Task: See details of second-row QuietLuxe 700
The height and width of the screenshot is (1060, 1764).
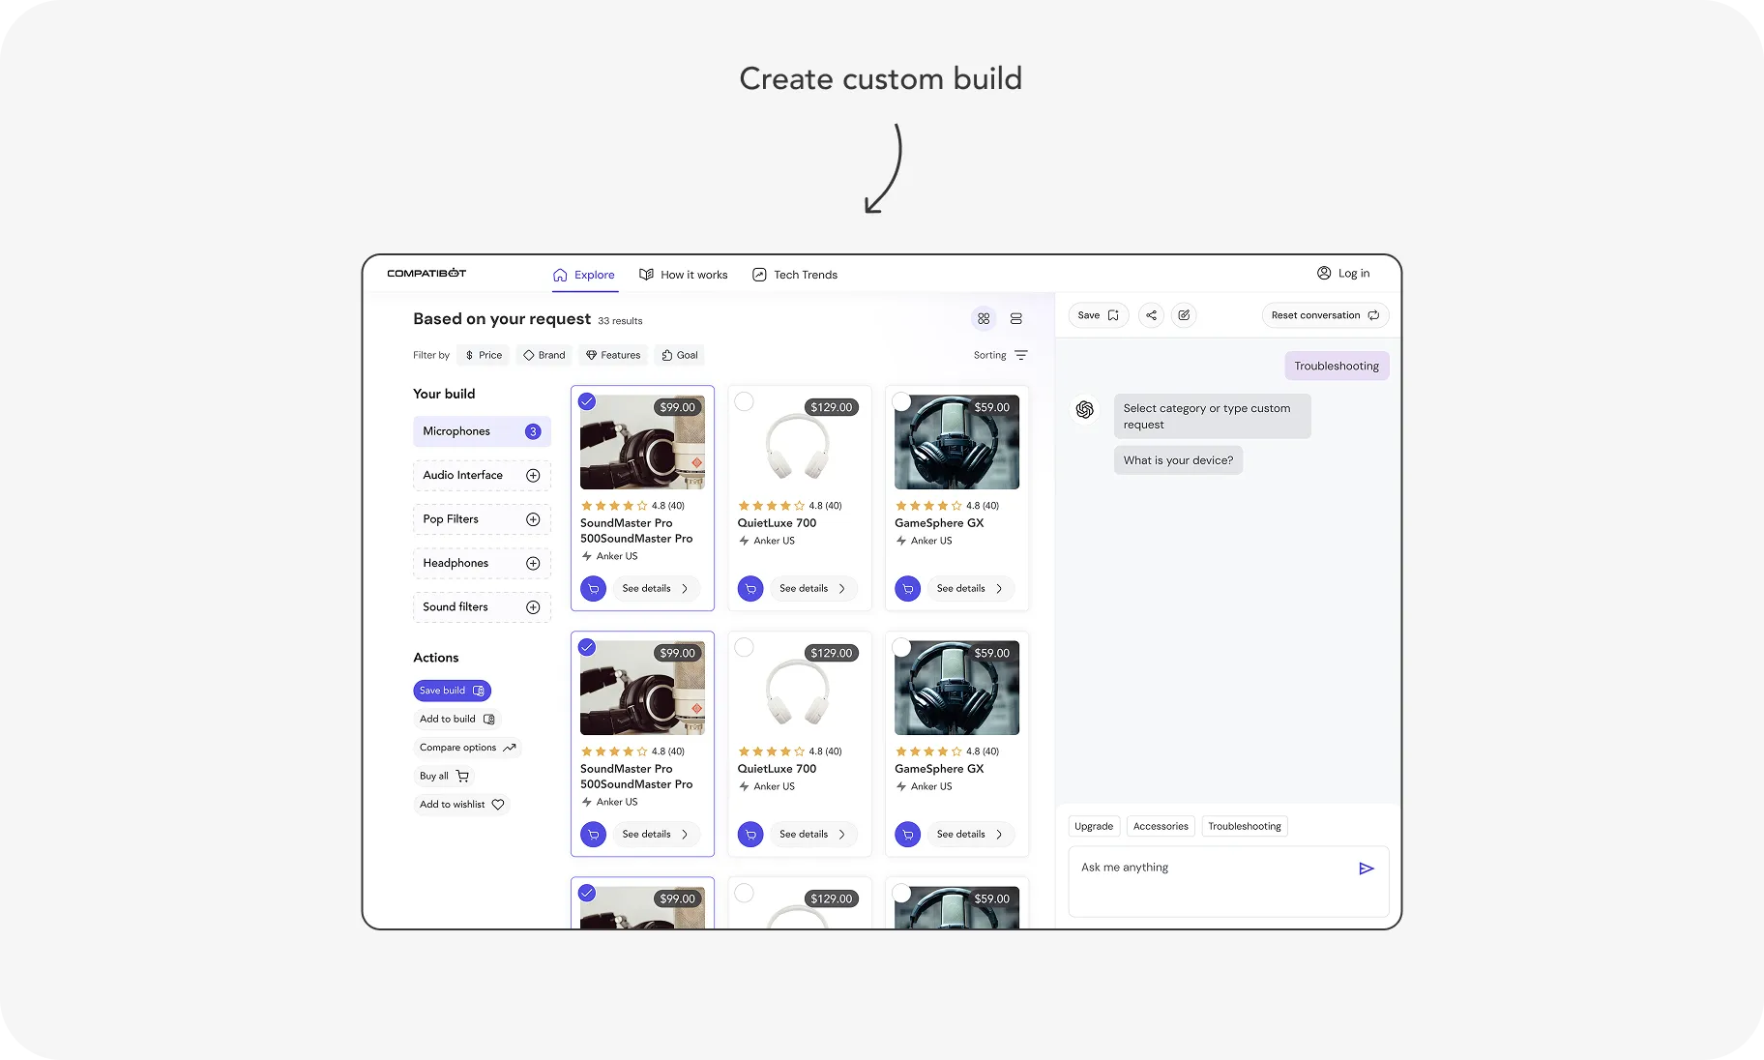Action: click(x=813, y=834)
